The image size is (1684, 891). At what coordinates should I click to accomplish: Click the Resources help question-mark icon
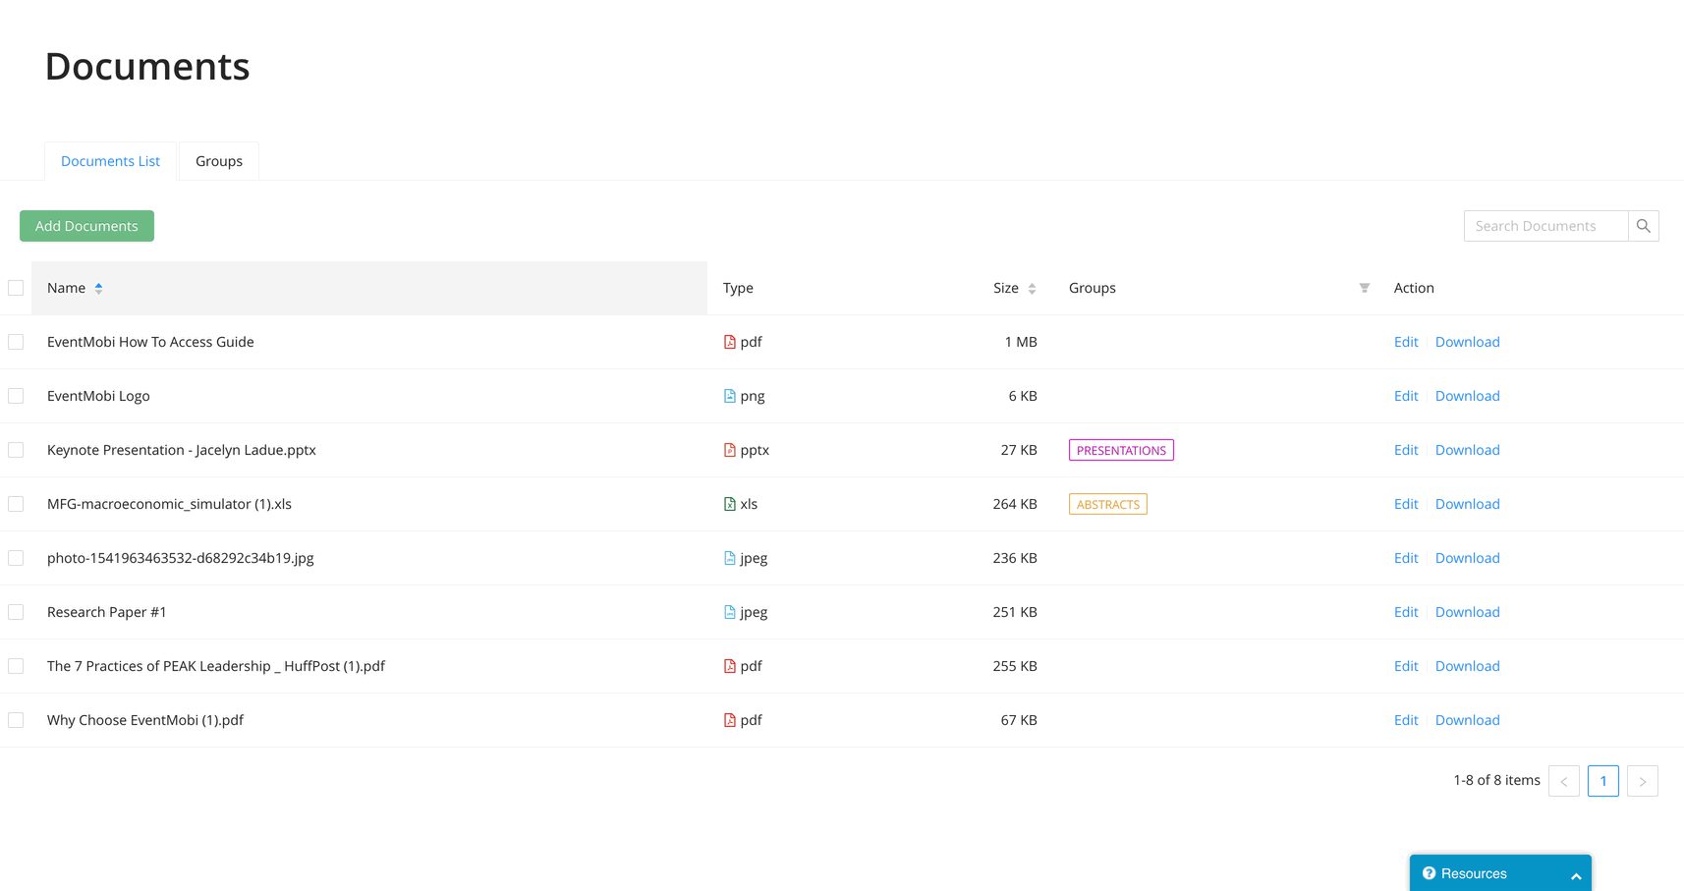pyautogui.click(x=1429, y=873)
